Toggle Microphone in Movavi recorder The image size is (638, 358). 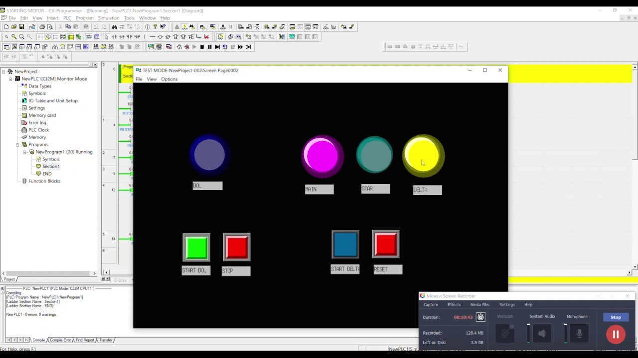click(x=579, y=334)
